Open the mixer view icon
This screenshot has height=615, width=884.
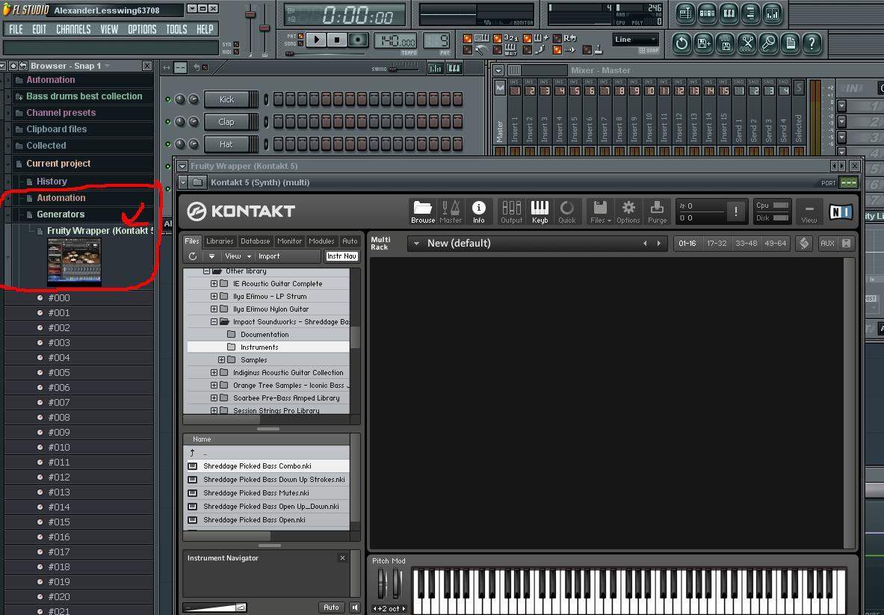[773, 13]
